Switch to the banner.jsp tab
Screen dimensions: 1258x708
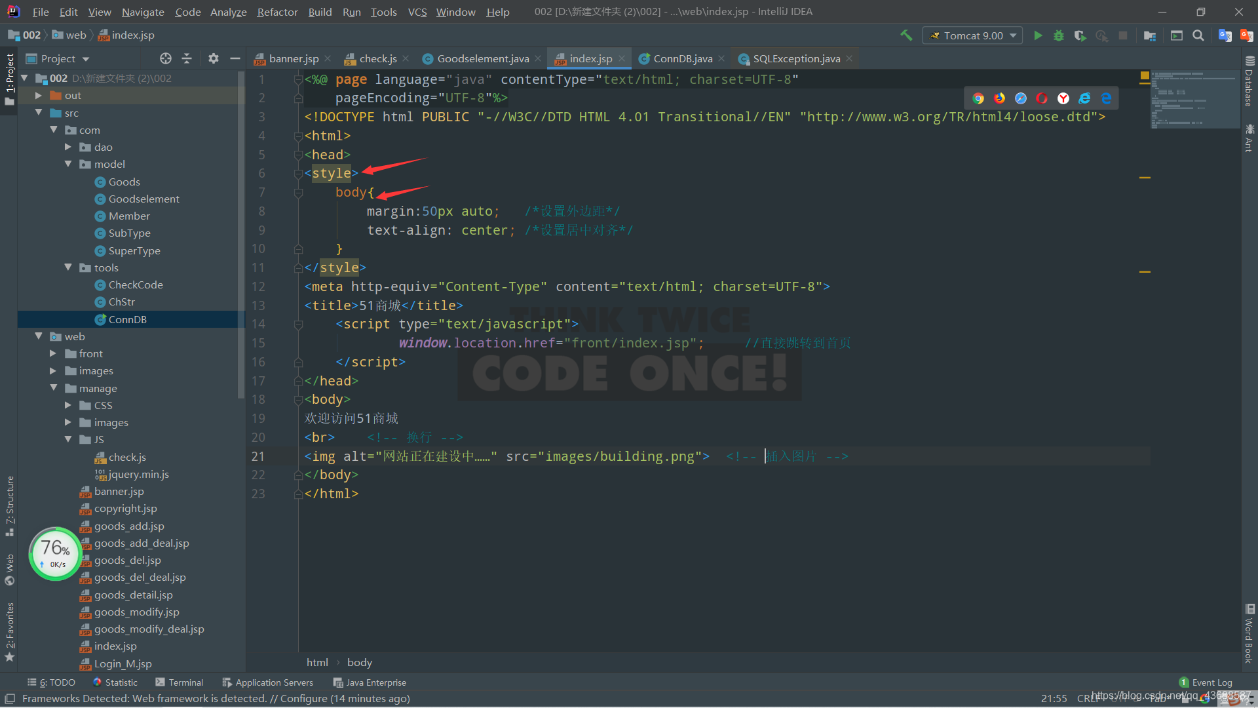[293, 58]
